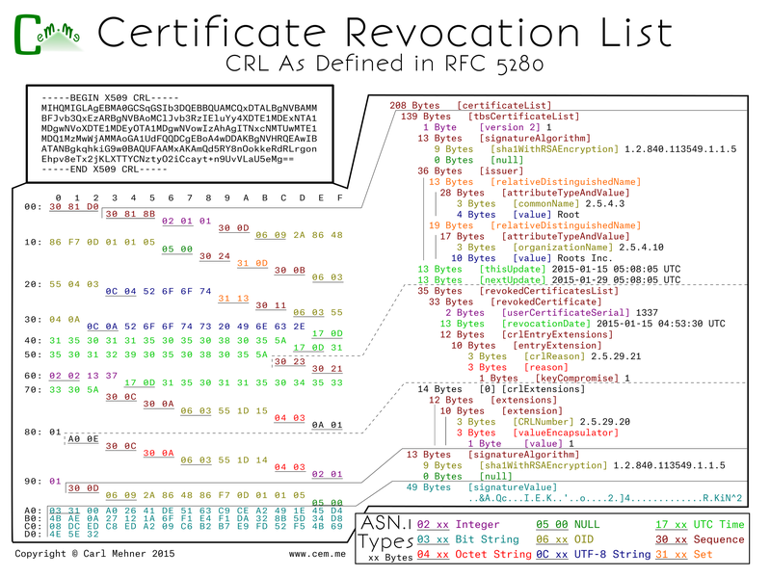This screenshot has width=770, height=577.
Task: Click the hex row label "D0:"
Action: tap(33, 534)
